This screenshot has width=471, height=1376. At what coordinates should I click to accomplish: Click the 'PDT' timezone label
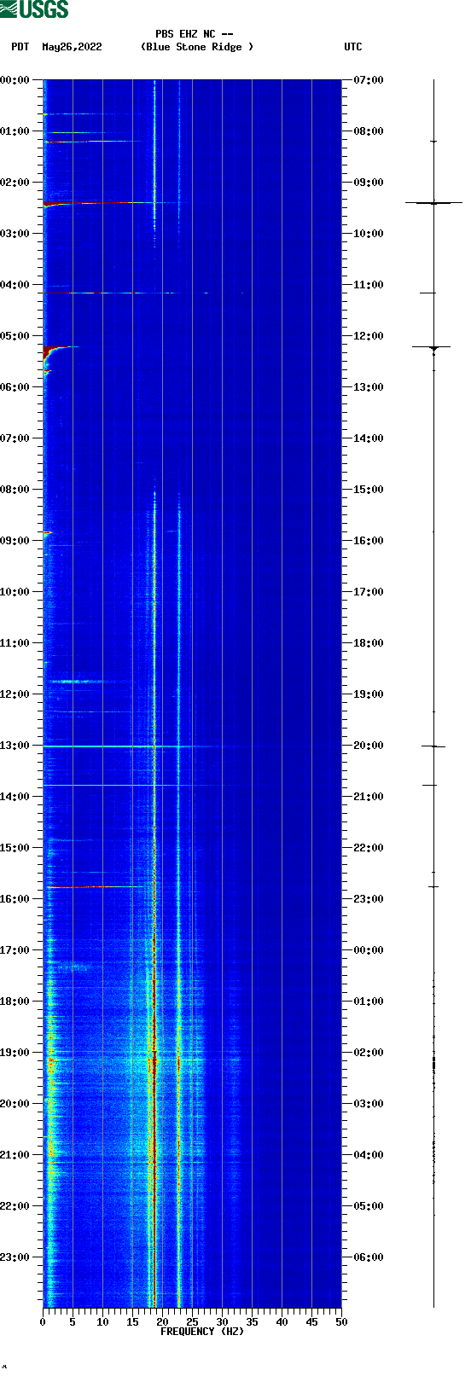click(20, 47)
